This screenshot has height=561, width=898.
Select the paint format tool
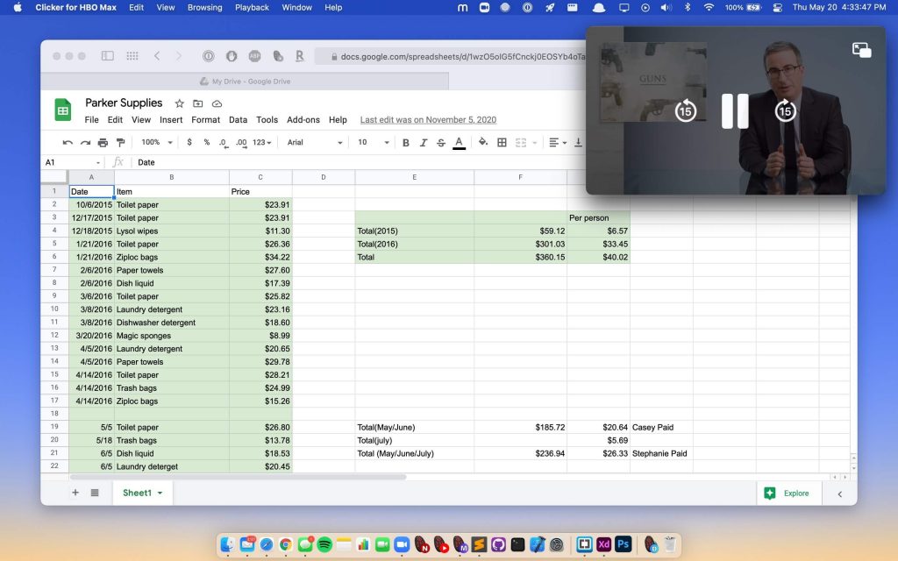(120, 142)
